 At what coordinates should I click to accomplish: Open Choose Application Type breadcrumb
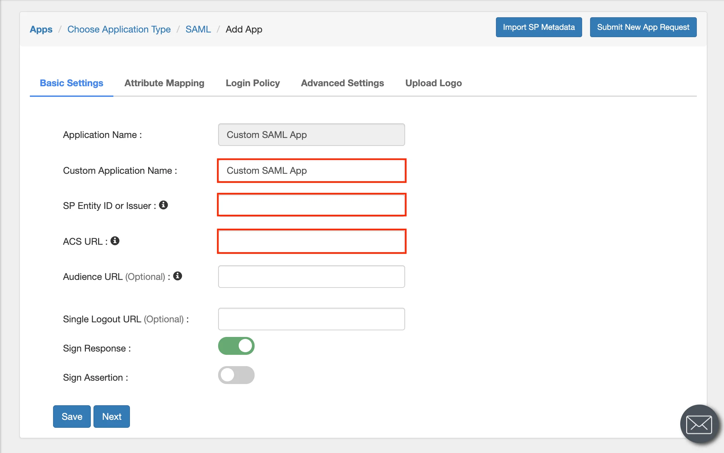coord(119,29)
